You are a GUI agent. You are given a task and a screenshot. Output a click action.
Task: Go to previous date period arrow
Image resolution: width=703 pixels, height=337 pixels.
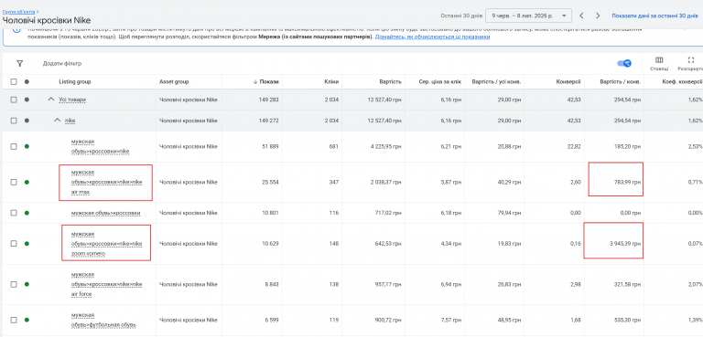(581, 16)
